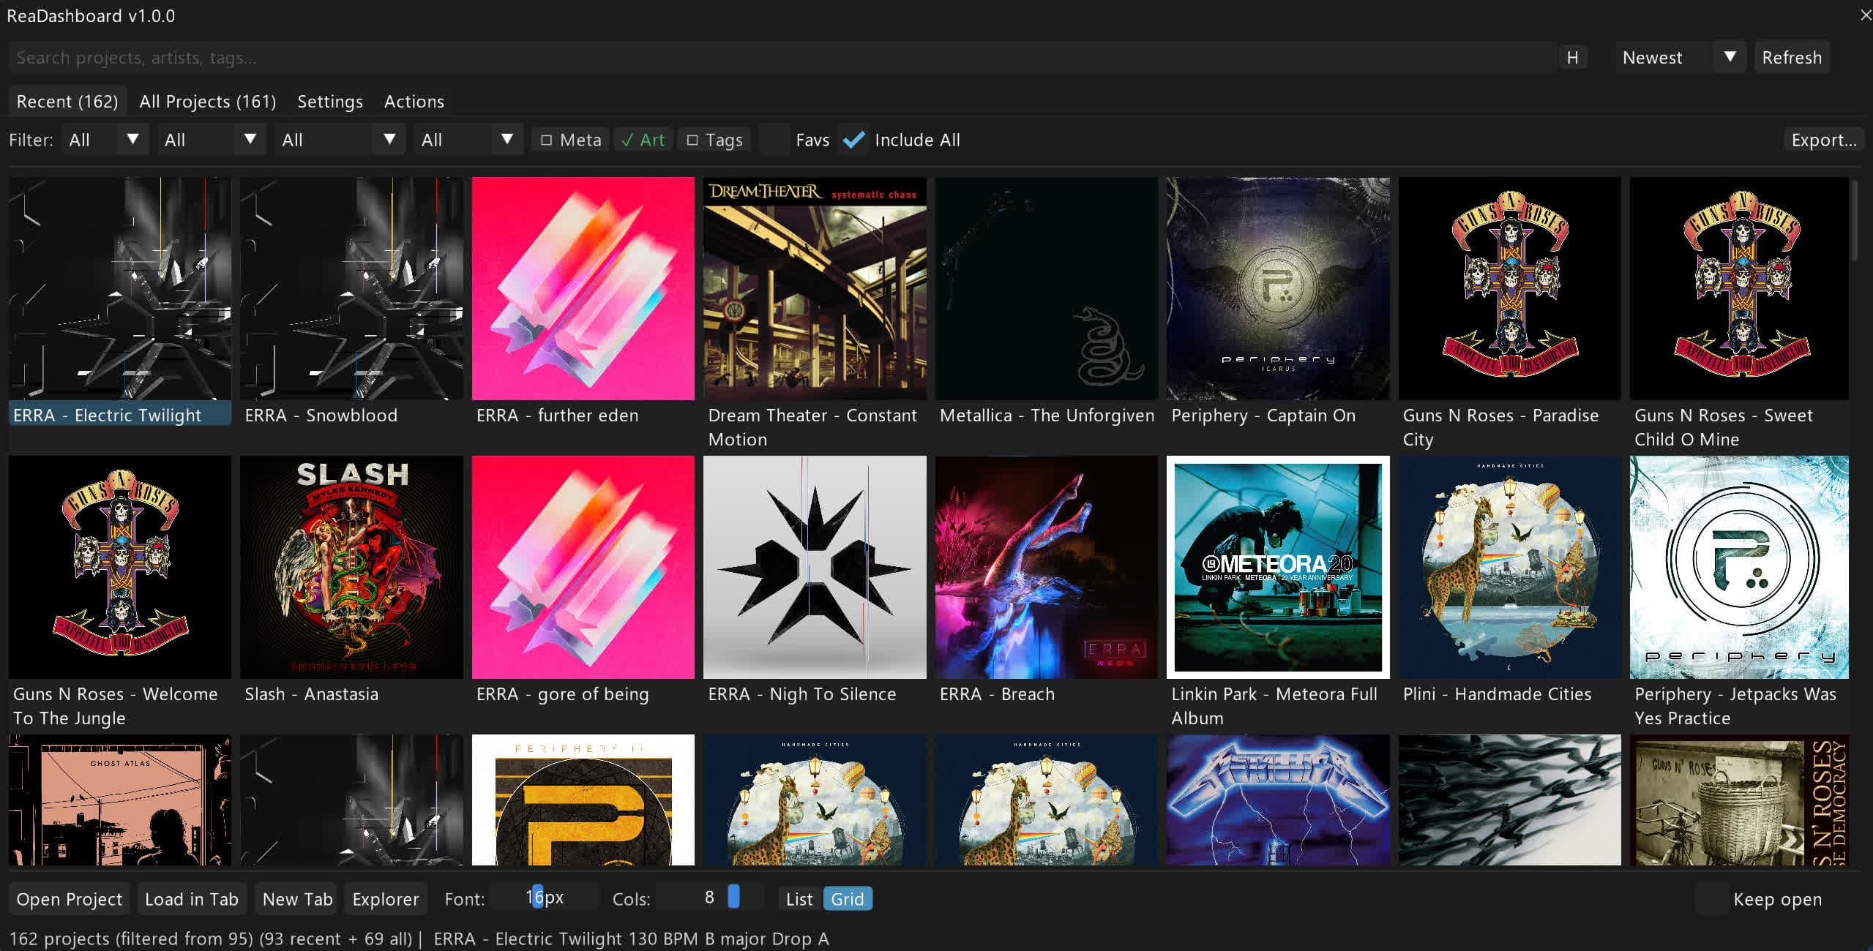The image size is (1873, 951).
Task: Select the Guns N' Roses Chinese Democracy cover
Action: click(1740, 800)
